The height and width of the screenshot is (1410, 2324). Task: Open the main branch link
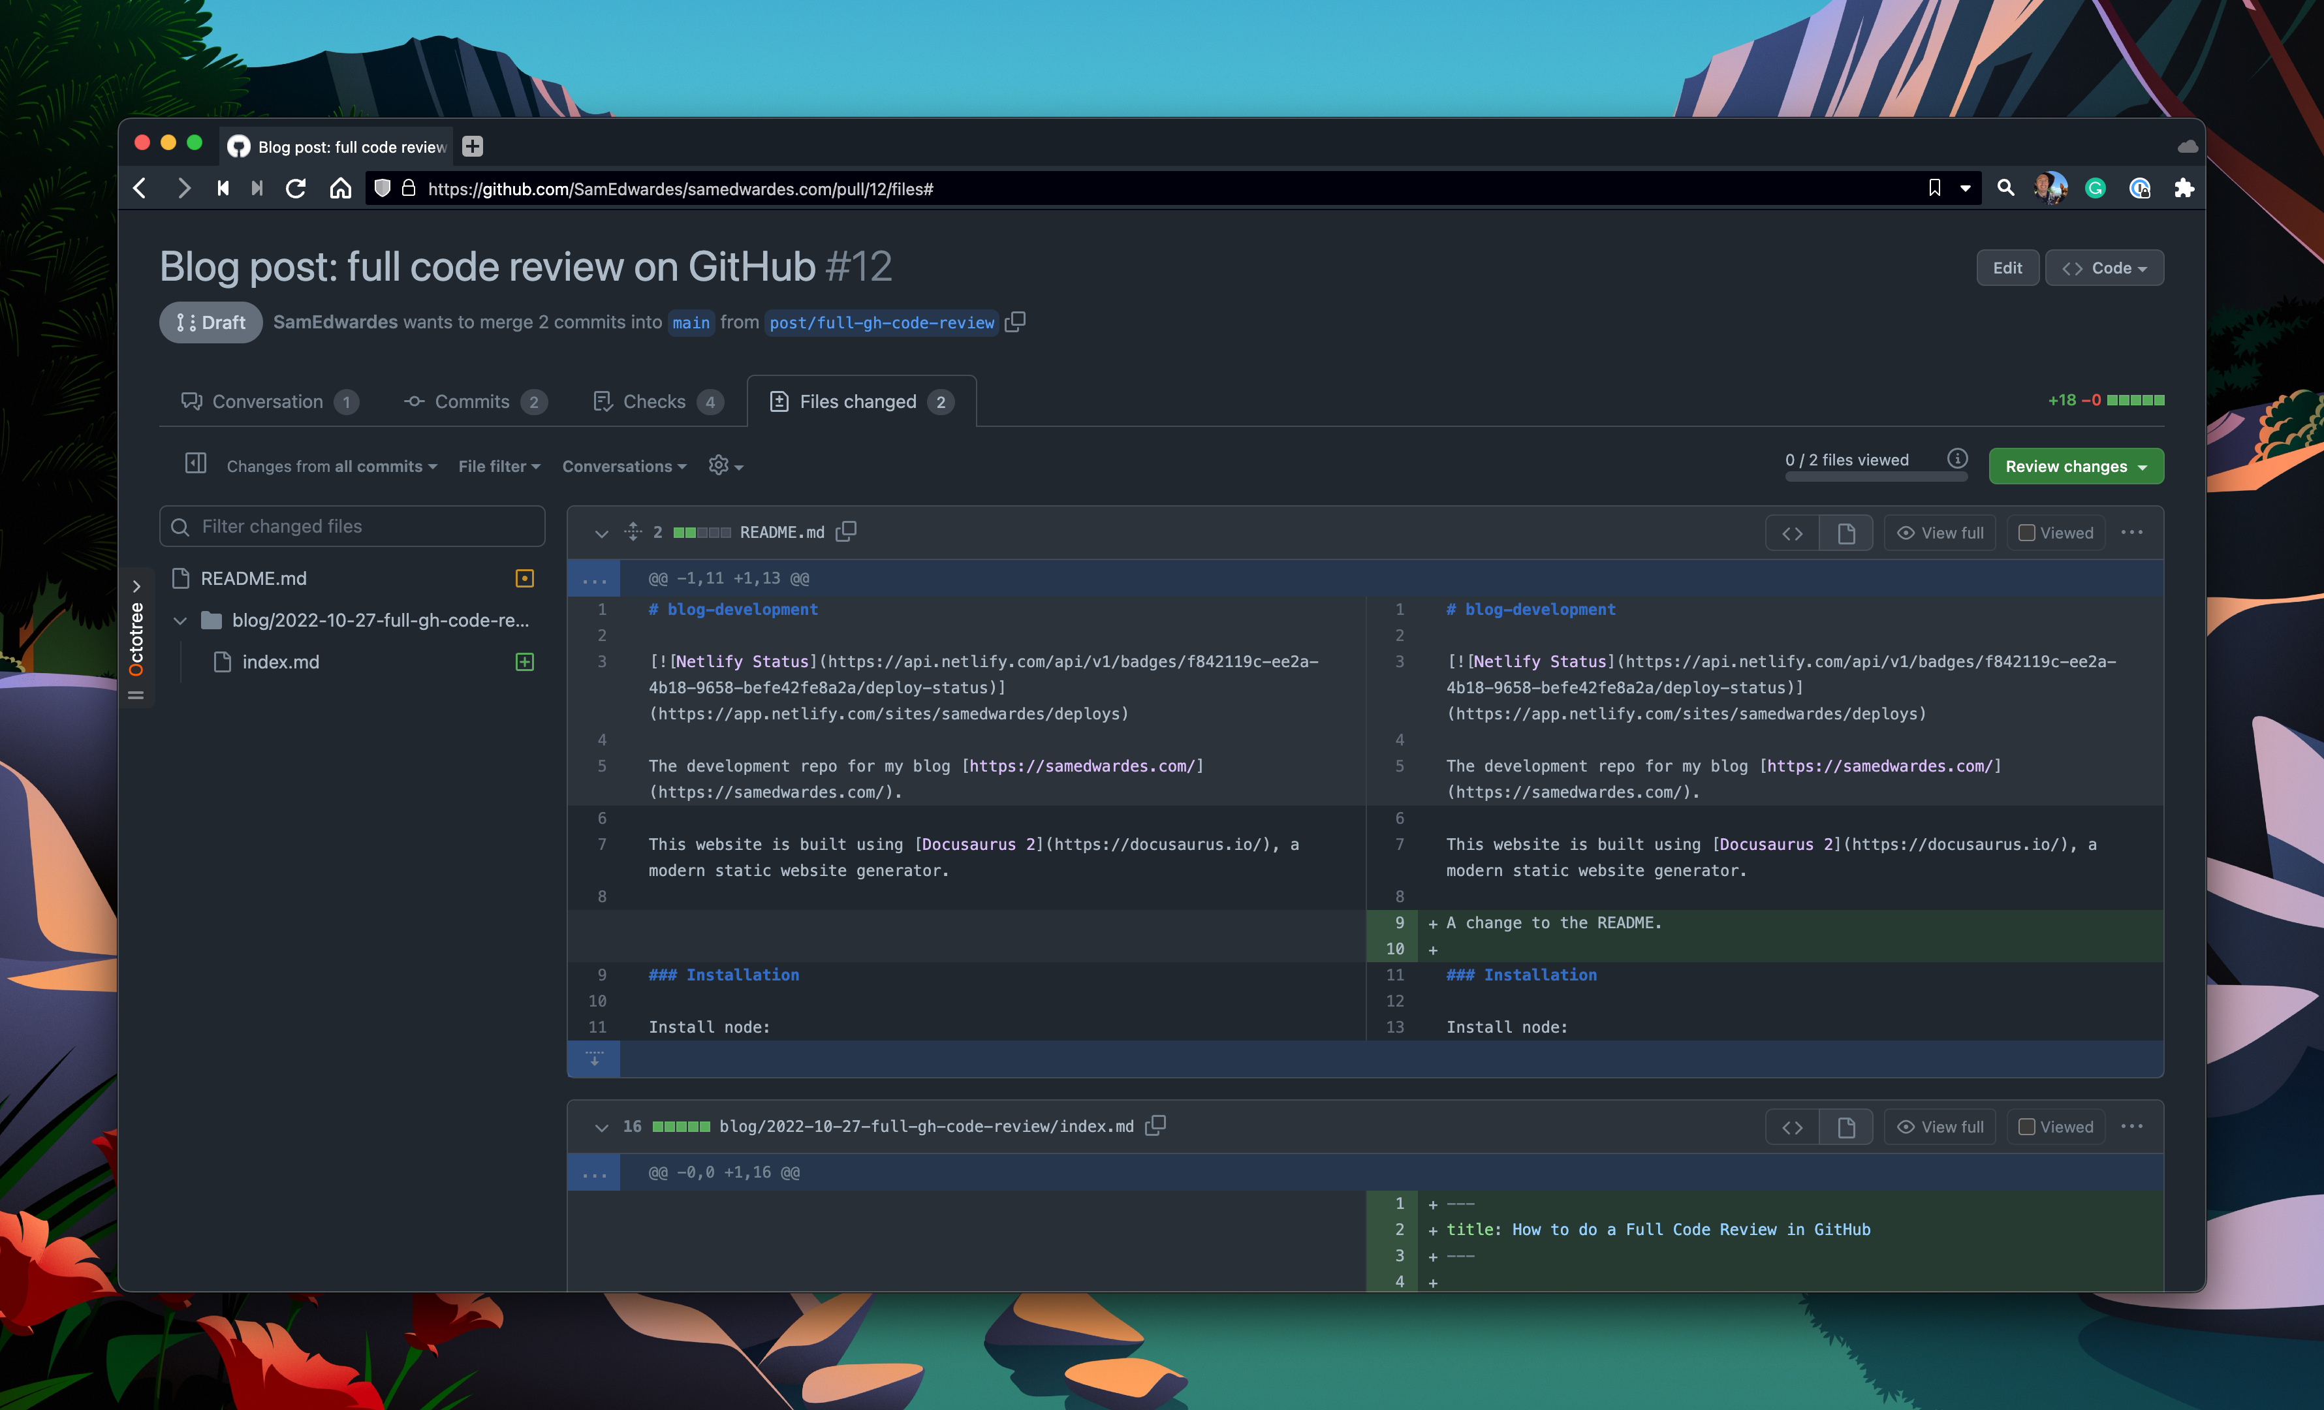691,322
